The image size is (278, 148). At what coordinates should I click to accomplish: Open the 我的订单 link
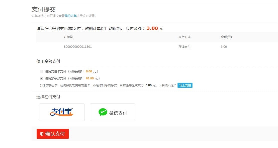pyautogui.click(x=71, y=16)
